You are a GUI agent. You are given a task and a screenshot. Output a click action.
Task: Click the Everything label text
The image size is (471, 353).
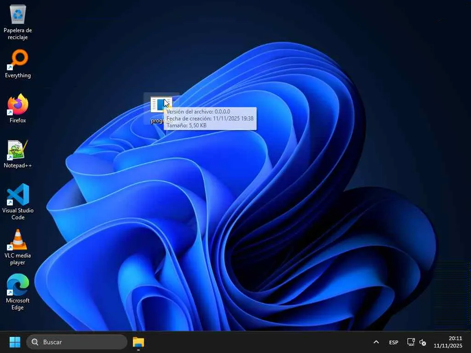tap(18, 75)
